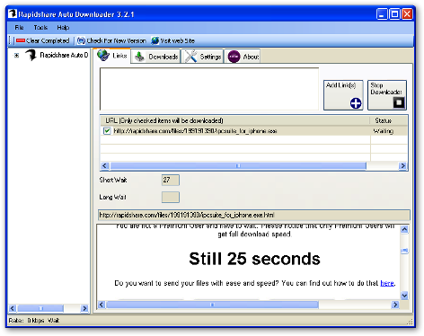Click URL list horizontal scrollbar thumb
Viewport: 424px width, 336px height.
(238, 165)
